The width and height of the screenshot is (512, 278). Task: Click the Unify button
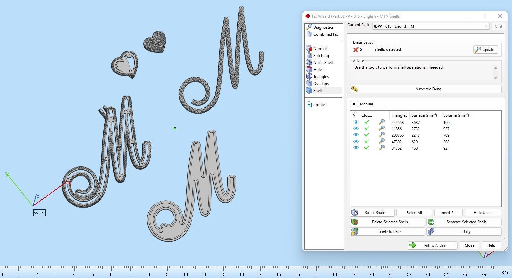pos(464,231)
